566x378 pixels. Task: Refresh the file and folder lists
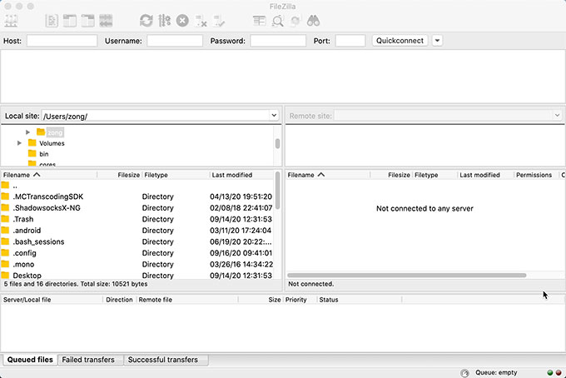[146, 21]
